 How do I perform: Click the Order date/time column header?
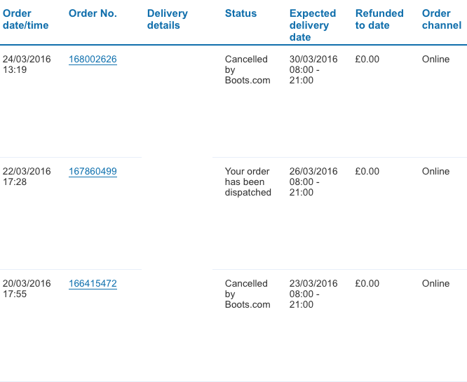[x=26, y=19]
